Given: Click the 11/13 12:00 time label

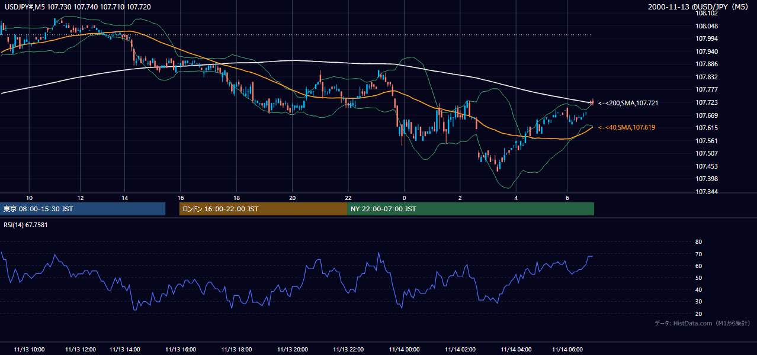Looking at the screenshot, I should pos(79,350).
